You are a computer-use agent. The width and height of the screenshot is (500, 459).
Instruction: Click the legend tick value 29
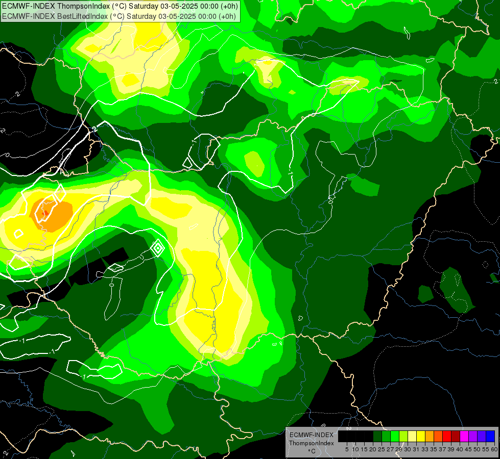[x=399, y=449]
